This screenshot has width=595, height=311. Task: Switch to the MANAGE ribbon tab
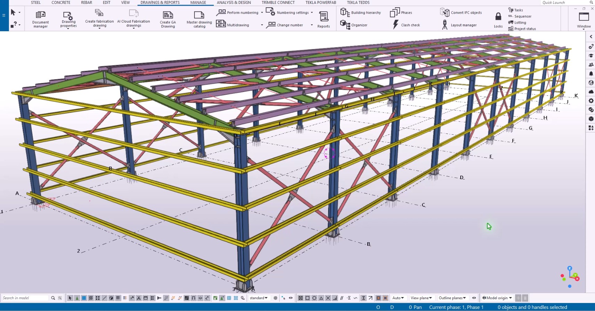(198, 2)
